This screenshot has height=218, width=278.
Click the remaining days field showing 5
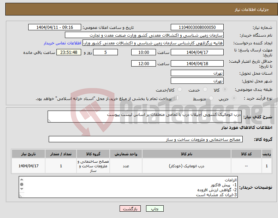pos(105,52)
